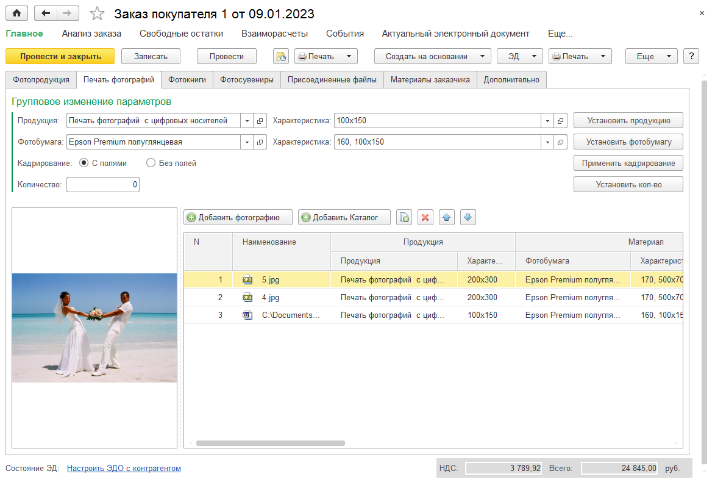Viewport: 715px width, 482px height.
Task: Open the 'Анализ заказа' menu item
Action: (x=91, y=34)
